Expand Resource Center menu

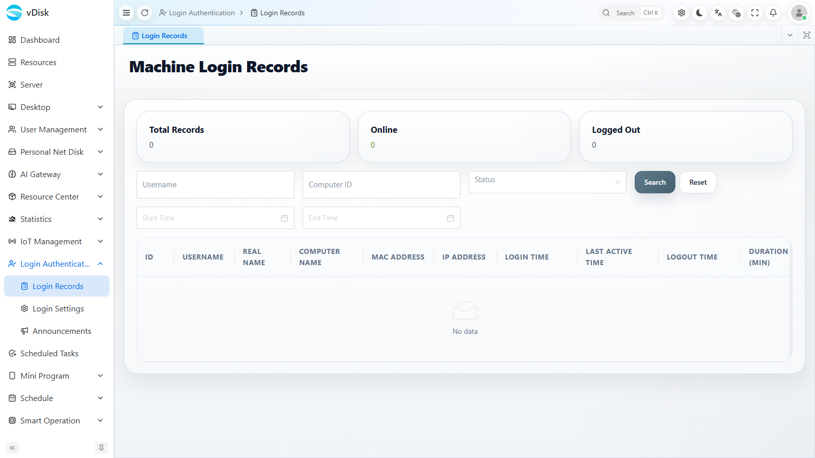pos(57,196)
